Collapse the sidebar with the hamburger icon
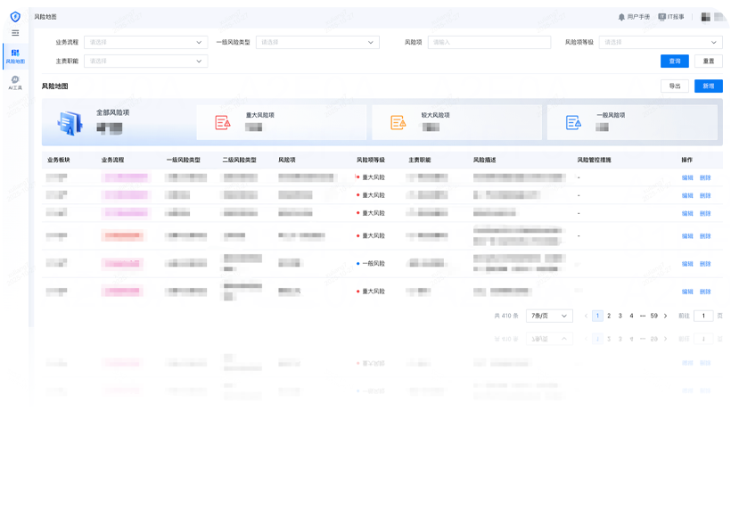 pyautogui.click(x=15, y=33)
